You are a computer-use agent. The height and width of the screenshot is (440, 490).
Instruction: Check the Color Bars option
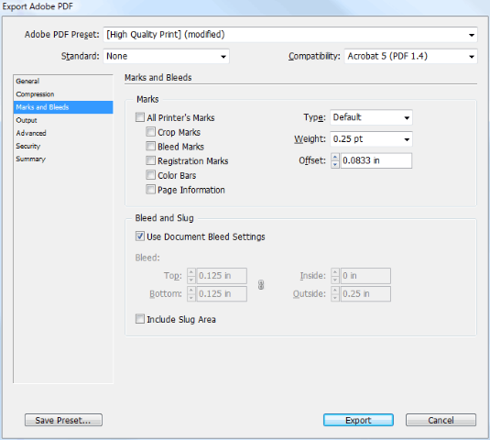point(150,175)
